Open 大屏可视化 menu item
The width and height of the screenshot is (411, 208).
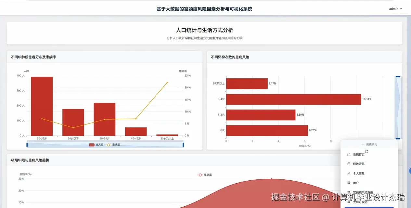coord(369,202)
